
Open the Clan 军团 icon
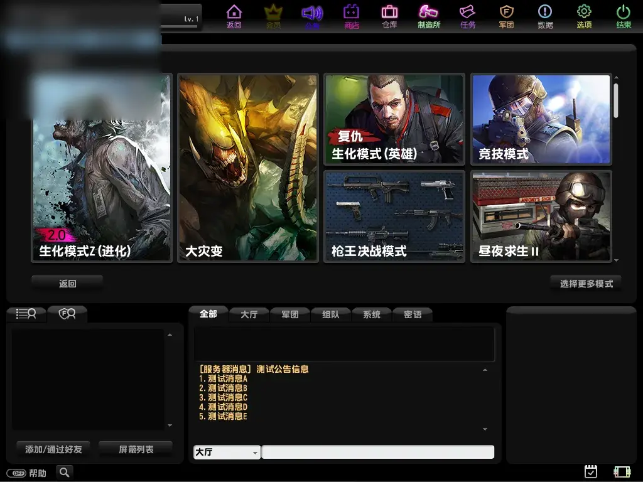pyautogui.click(x=507, y=17)
